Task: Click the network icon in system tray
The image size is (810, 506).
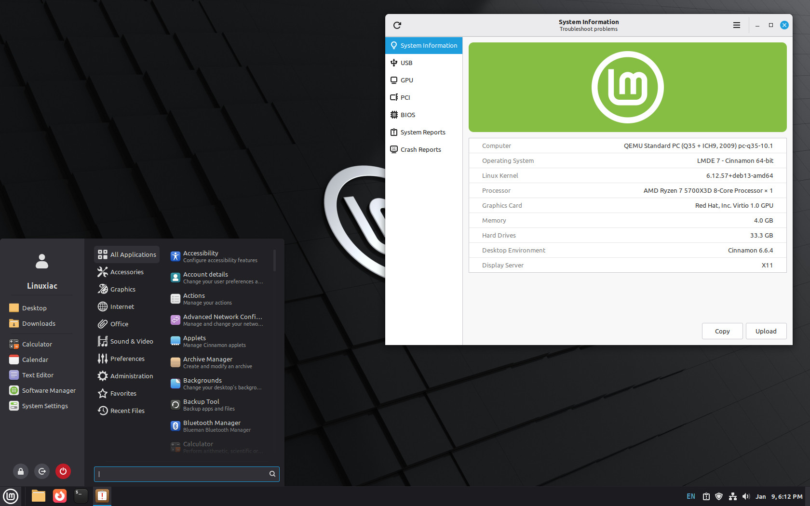Action: pyautogui.click(x=732, y=496)
